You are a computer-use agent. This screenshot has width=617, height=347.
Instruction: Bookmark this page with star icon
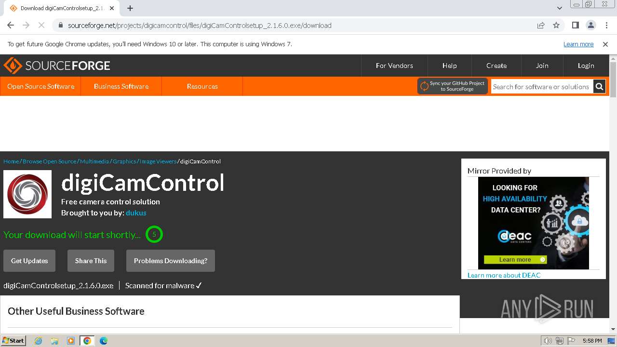pos(556,25)
